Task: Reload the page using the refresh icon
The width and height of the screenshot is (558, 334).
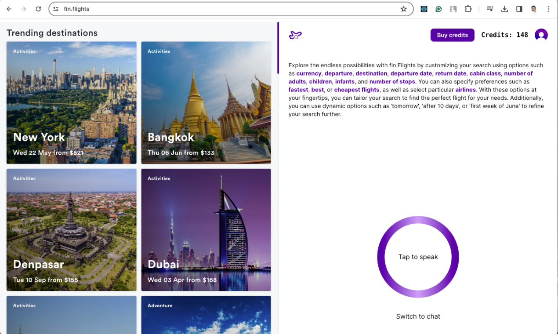Action: point(38,9)
